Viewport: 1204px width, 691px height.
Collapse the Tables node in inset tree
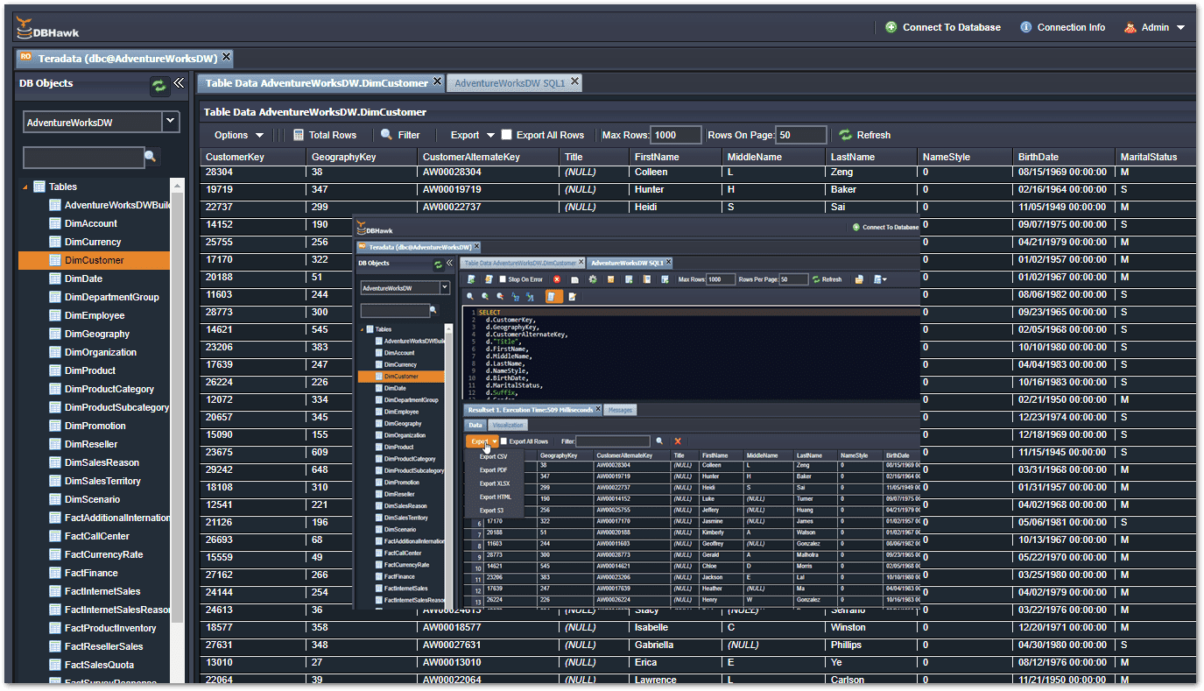tap(361, 329)
